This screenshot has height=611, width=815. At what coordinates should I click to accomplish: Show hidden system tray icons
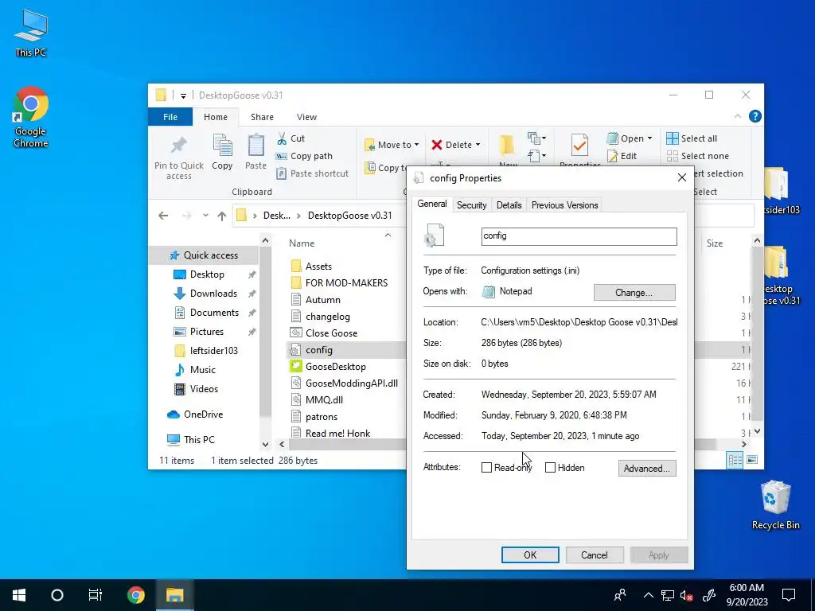coord(649,595)
